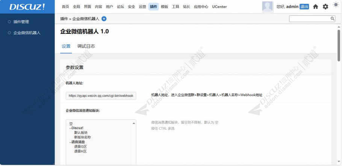Open the 应用中心 menu
Image resolution: width=342 pixels, height=166 pixels.
[x=201, y=7]
